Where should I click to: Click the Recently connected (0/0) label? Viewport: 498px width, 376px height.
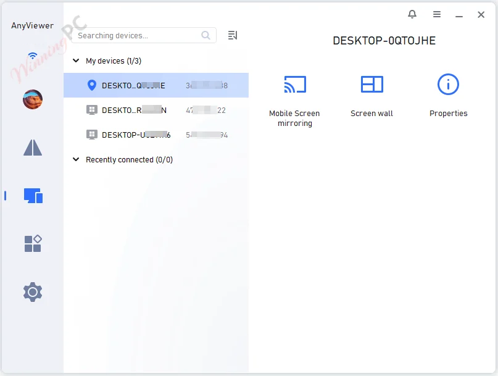(x=129, y=159)
